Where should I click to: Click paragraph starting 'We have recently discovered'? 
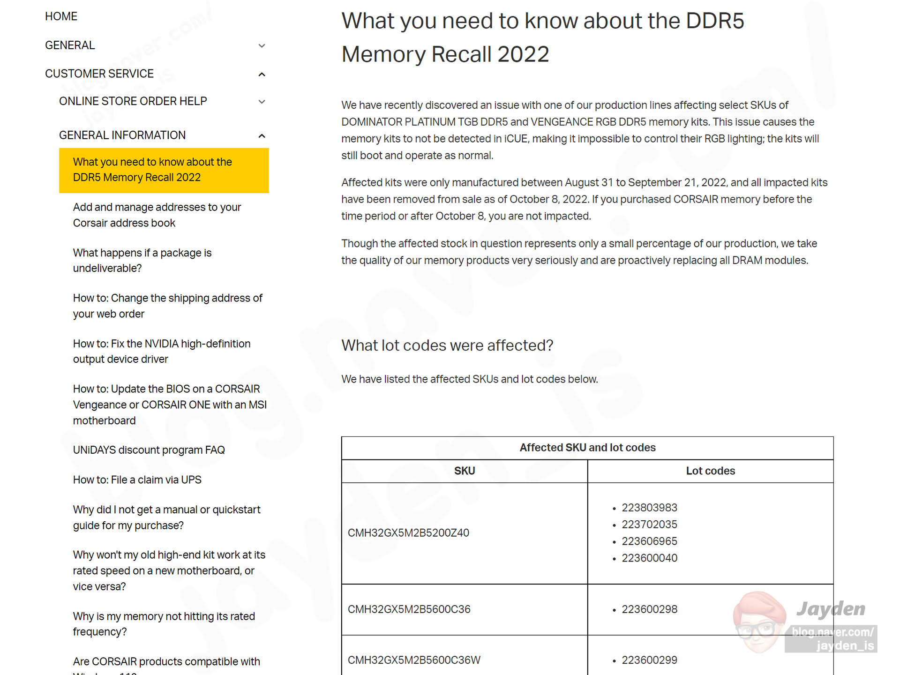[580, 130]
